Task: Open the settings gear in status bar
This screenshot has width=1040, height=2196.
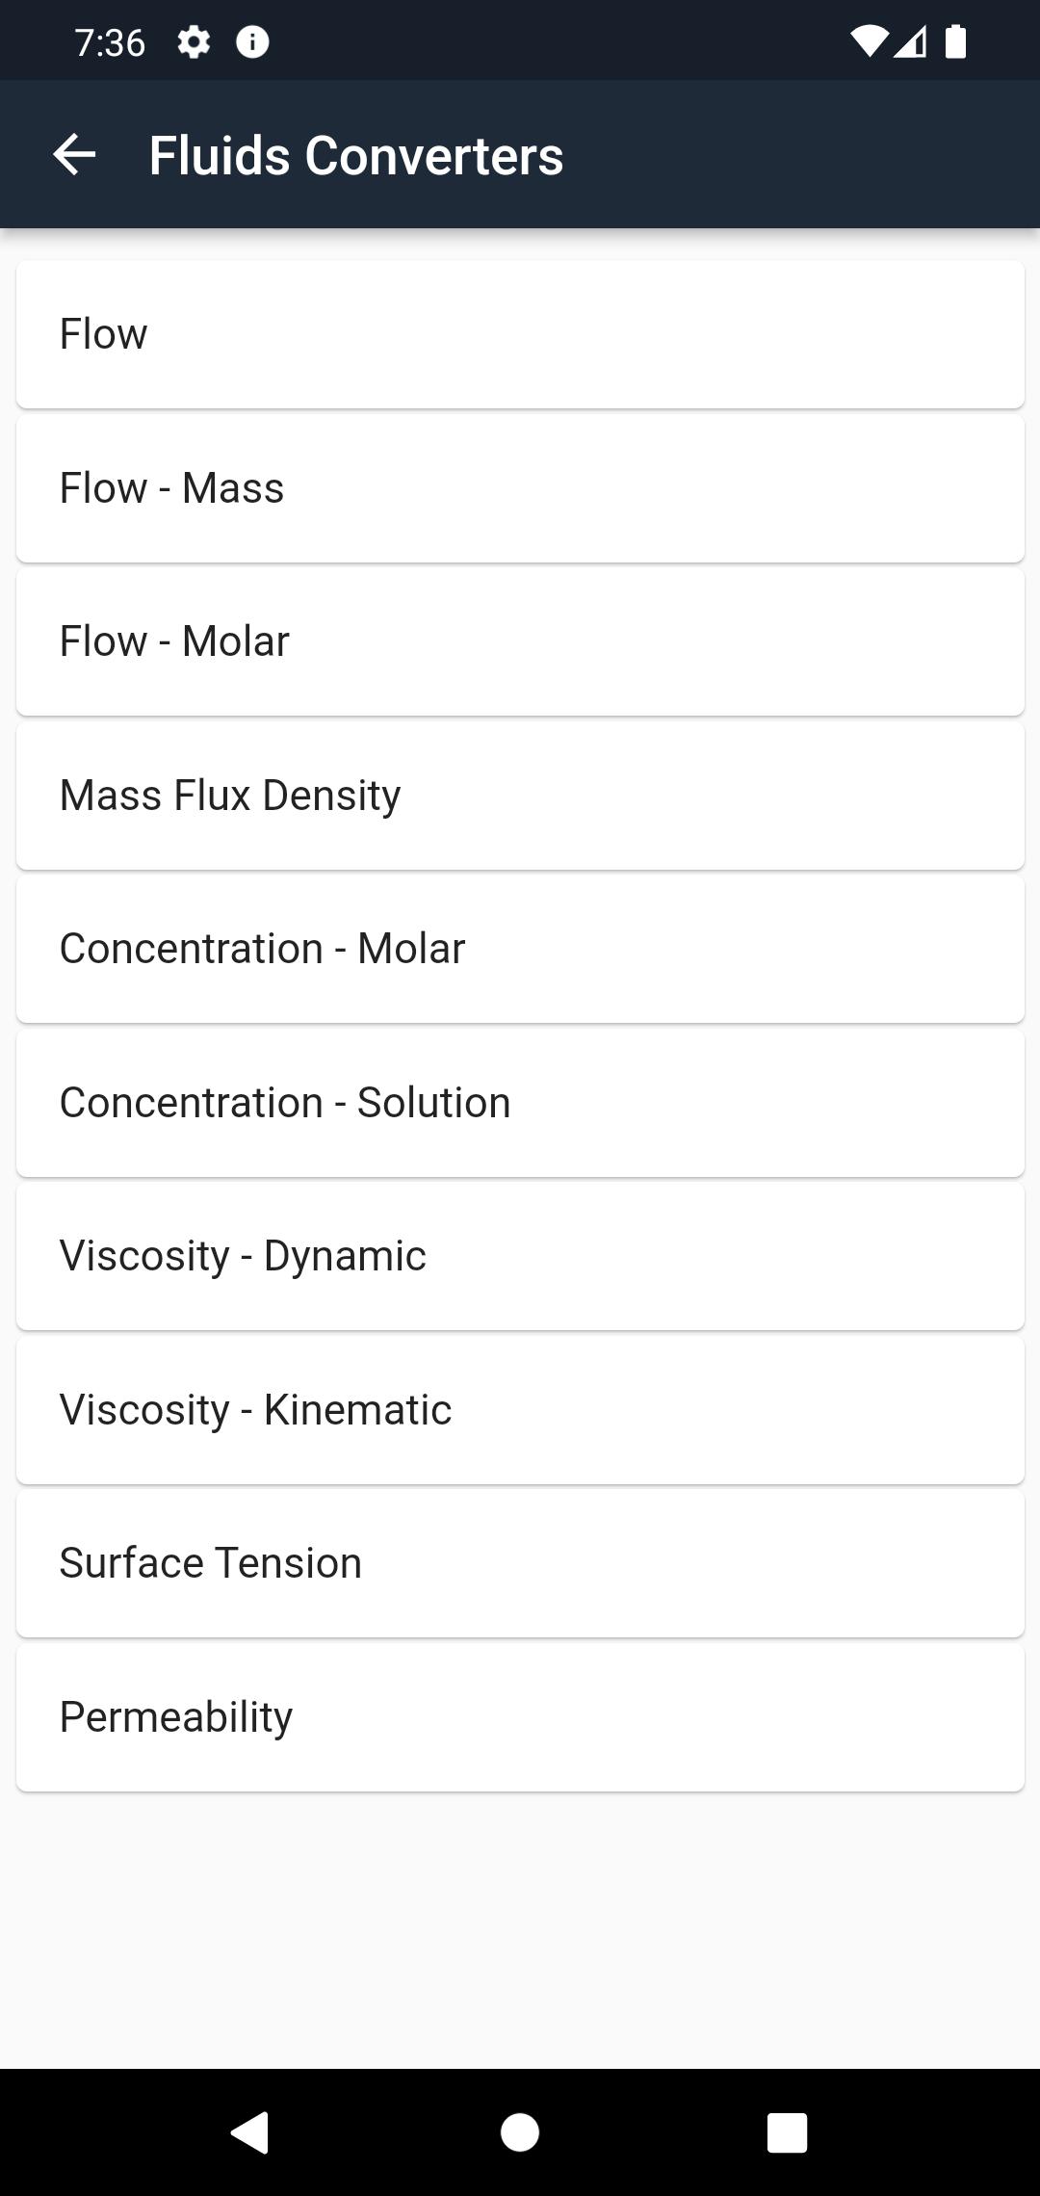Action: pos(194,42)
